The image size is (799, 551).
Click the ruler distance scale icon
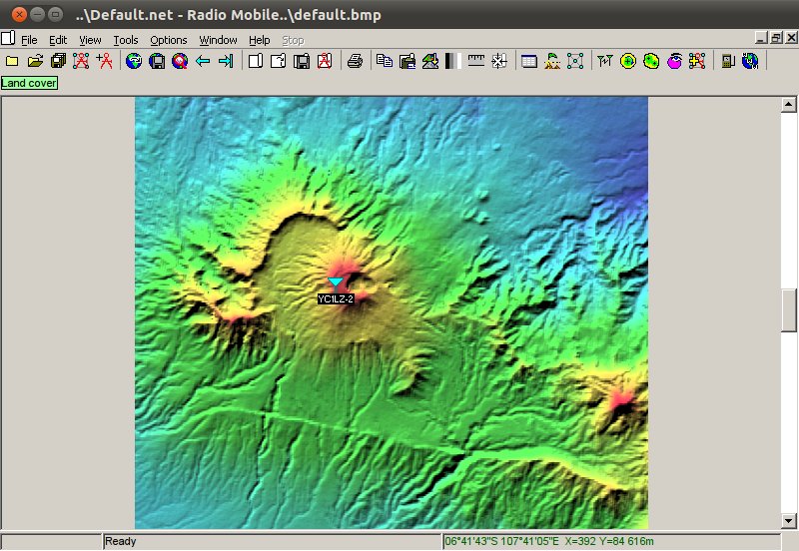(x=476, y=62)
